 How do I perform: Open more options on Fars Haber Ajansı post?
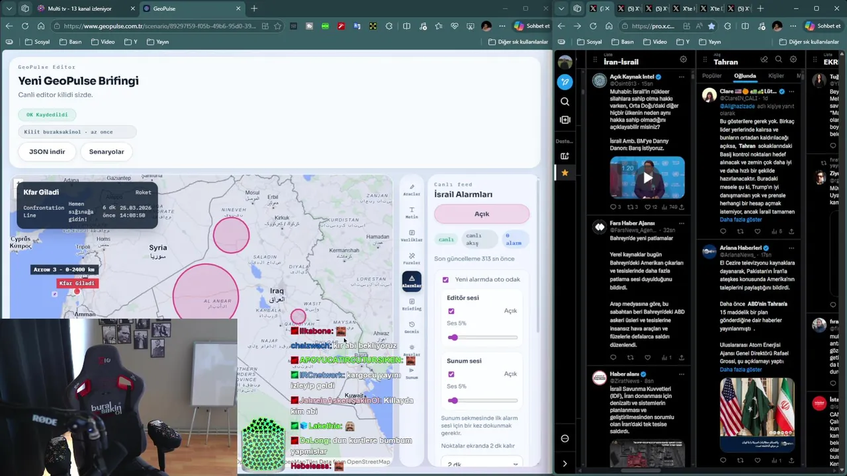click(x=681, y=223)
